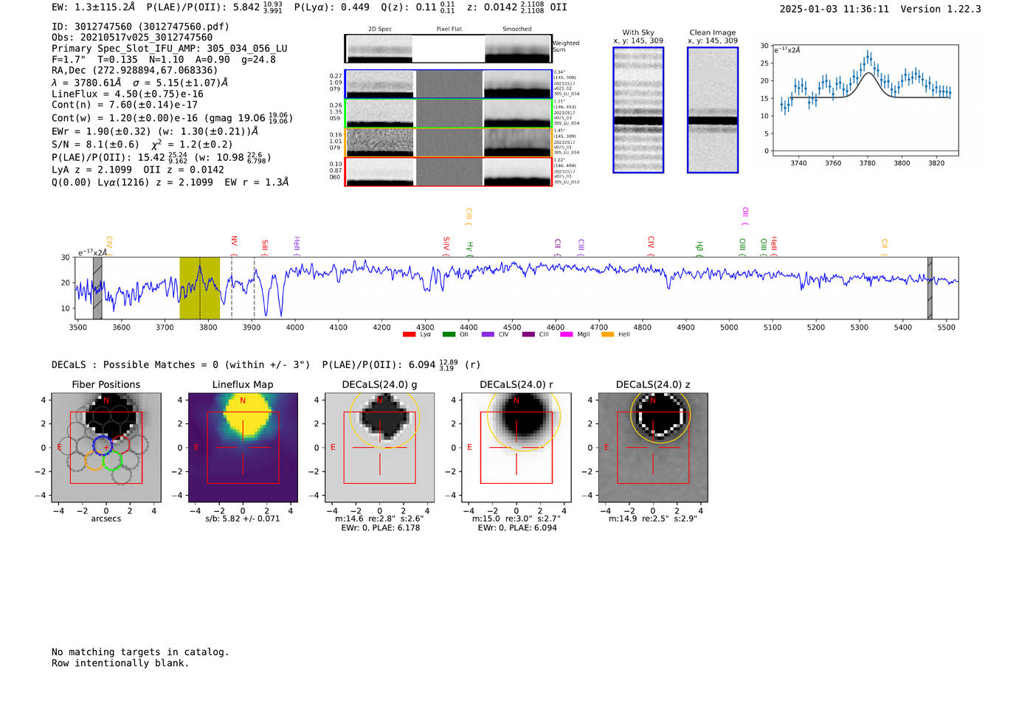Select the P(Lyα): 0.449 header value
Image resolution: width=1033 pixels, height=703 pixels.
tap(332, 7)
